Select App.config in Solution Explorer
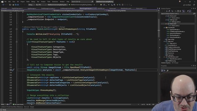This screenshot has height=111, width=197. click(171, 39)
